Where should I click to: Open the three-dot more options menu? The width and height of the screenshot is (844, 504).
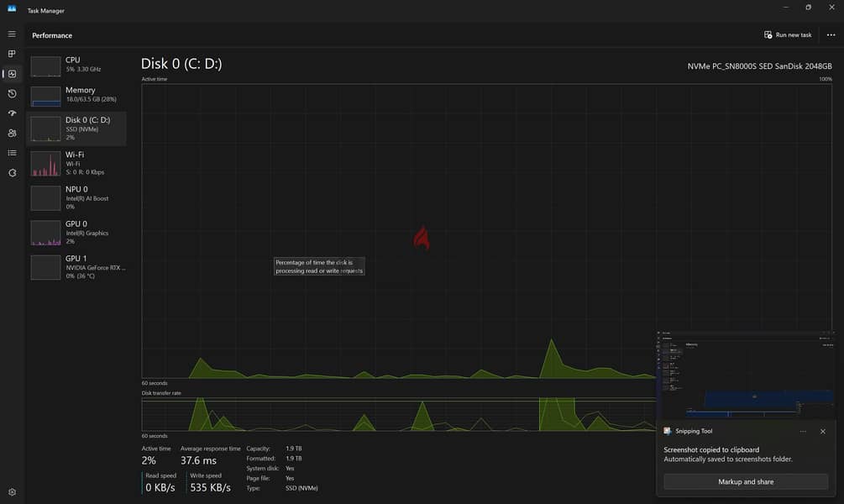pos(831,35)
